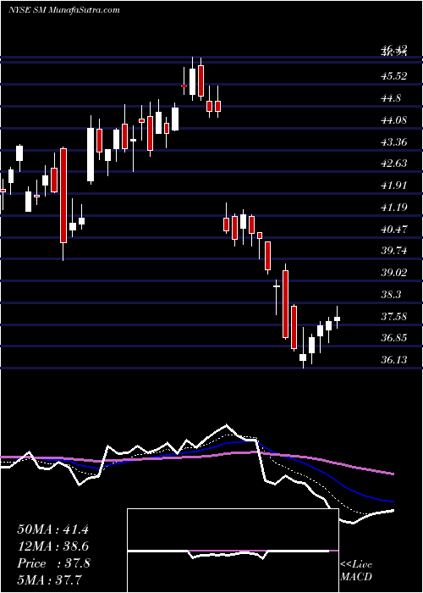The image size is (423, 593).
Task: Click the 41.19 price axis label
Action: click(394, 208)
